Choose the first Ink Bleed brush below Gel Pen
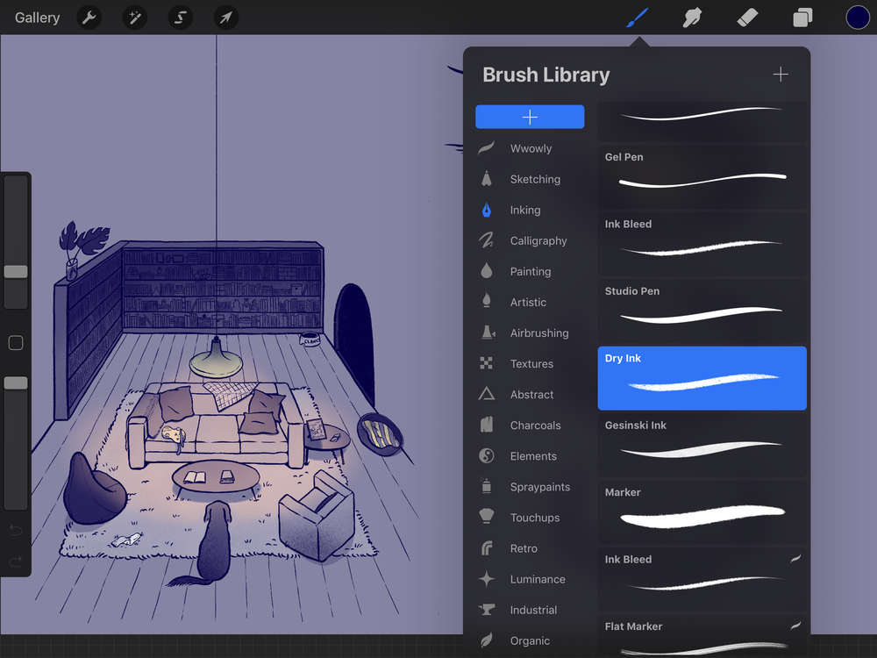Screen dimensions: 877x658 [x=702, y=244]
